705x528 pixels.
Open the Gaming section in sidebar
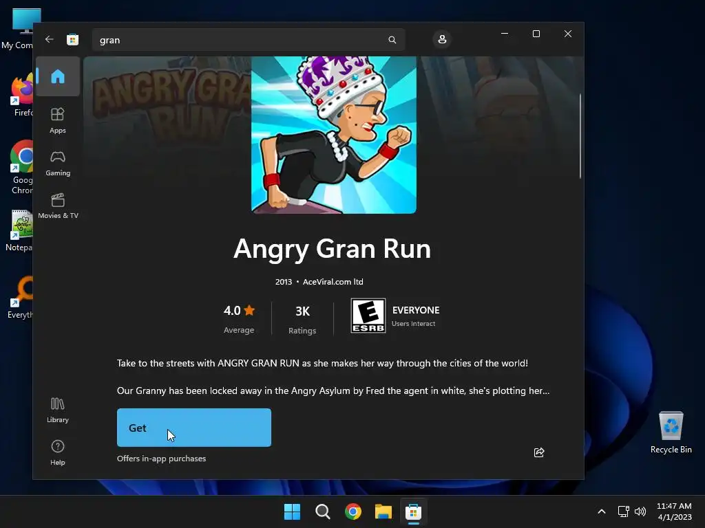point(58,164)
